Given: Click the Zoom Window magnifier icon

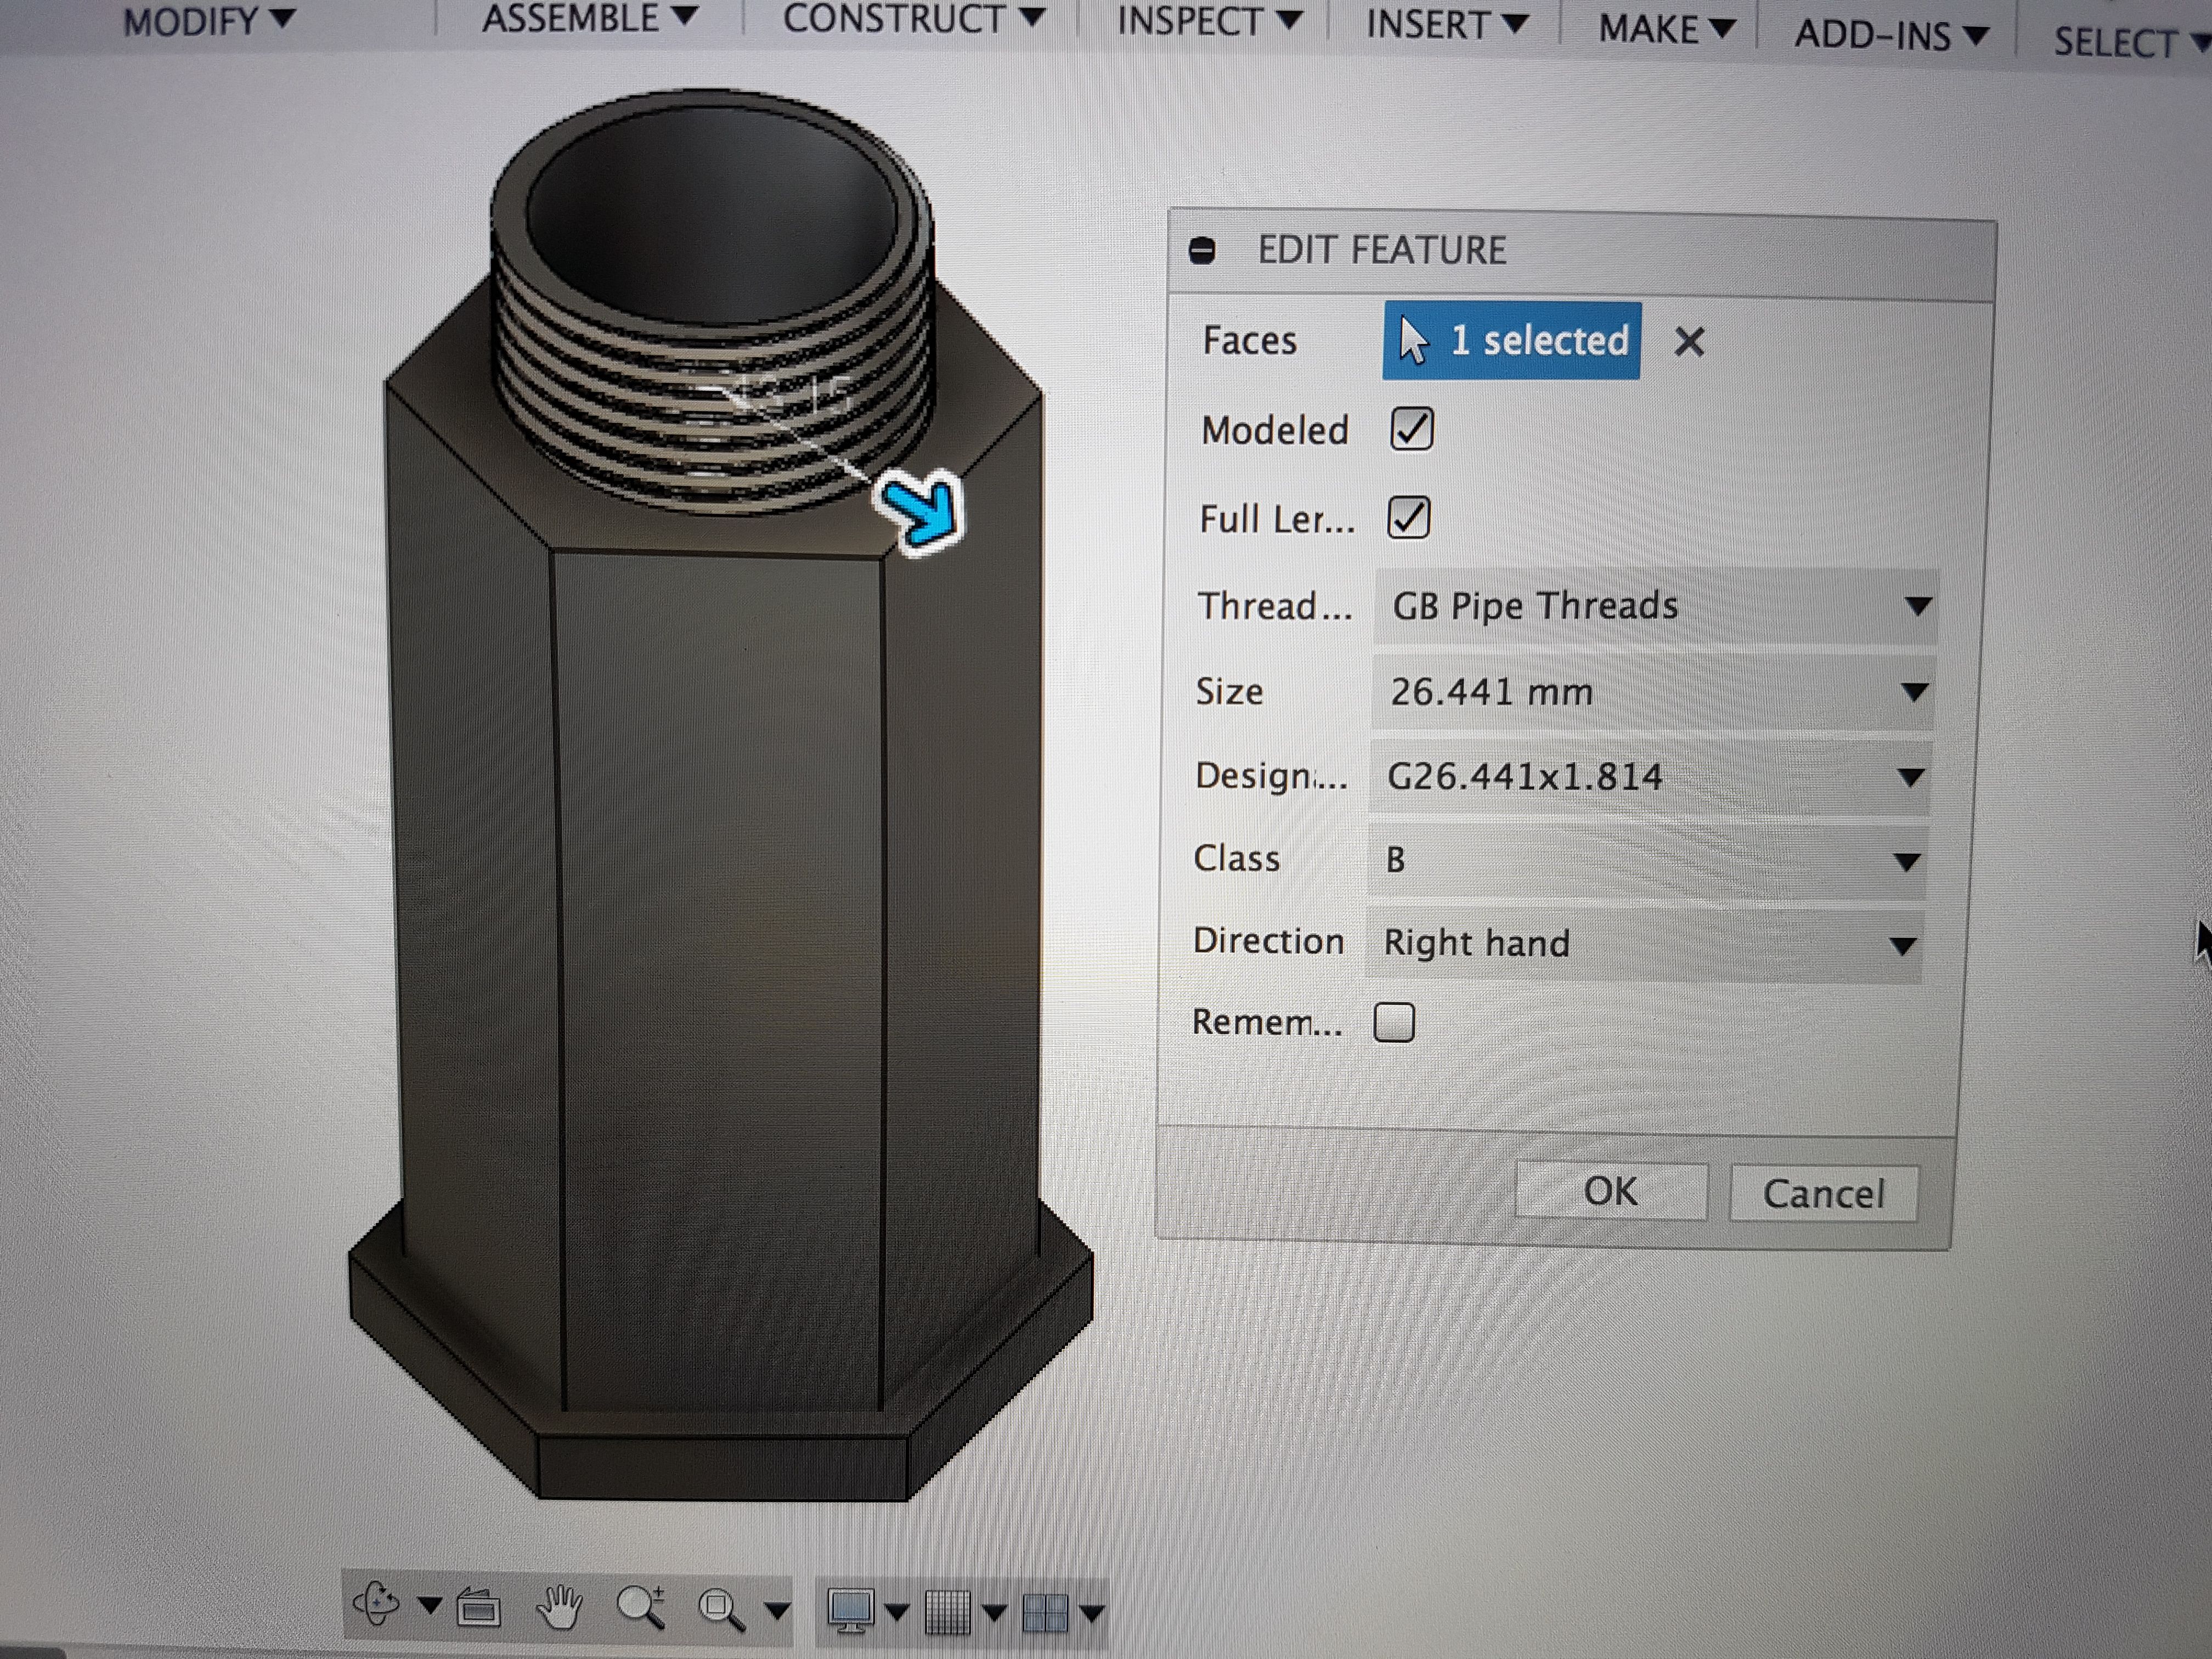Looking at the screenshot, I should tap(721, 1609).
